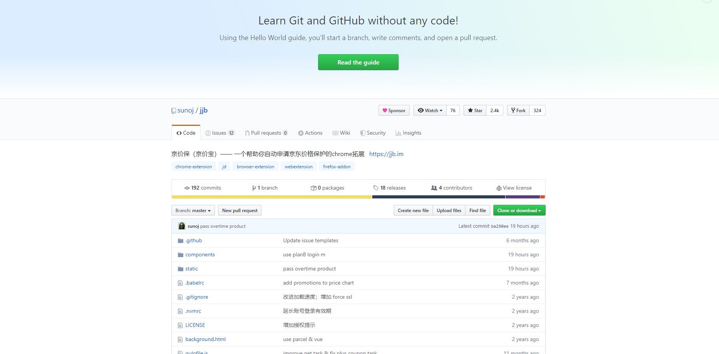Click the repository book icon beside sunoj
This screenshot has width=719, height=354.
click(174, 111)
